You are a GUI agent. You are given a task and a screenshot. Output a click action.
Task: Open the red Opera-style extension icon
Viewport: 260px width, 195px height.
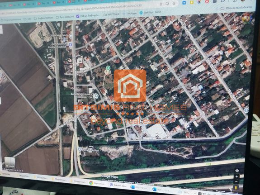[x=207, y=2]
